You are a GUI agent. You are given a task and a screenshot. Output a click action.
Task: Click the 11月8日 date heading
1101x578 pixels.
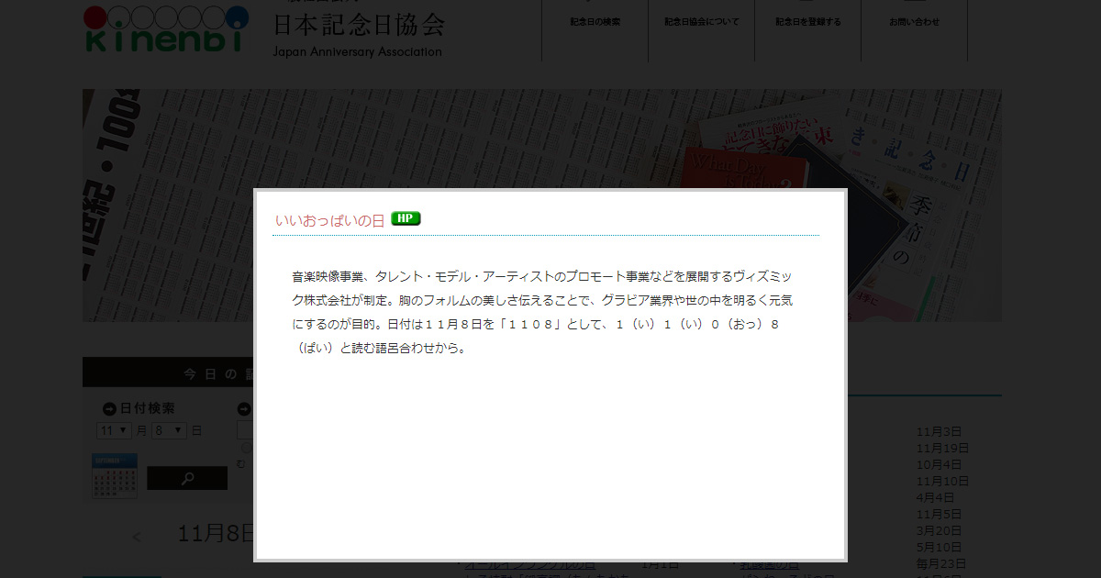pos(215,535)
